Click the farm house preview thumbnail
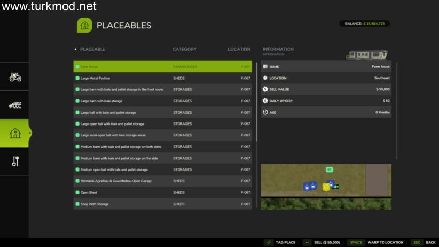 367,55
